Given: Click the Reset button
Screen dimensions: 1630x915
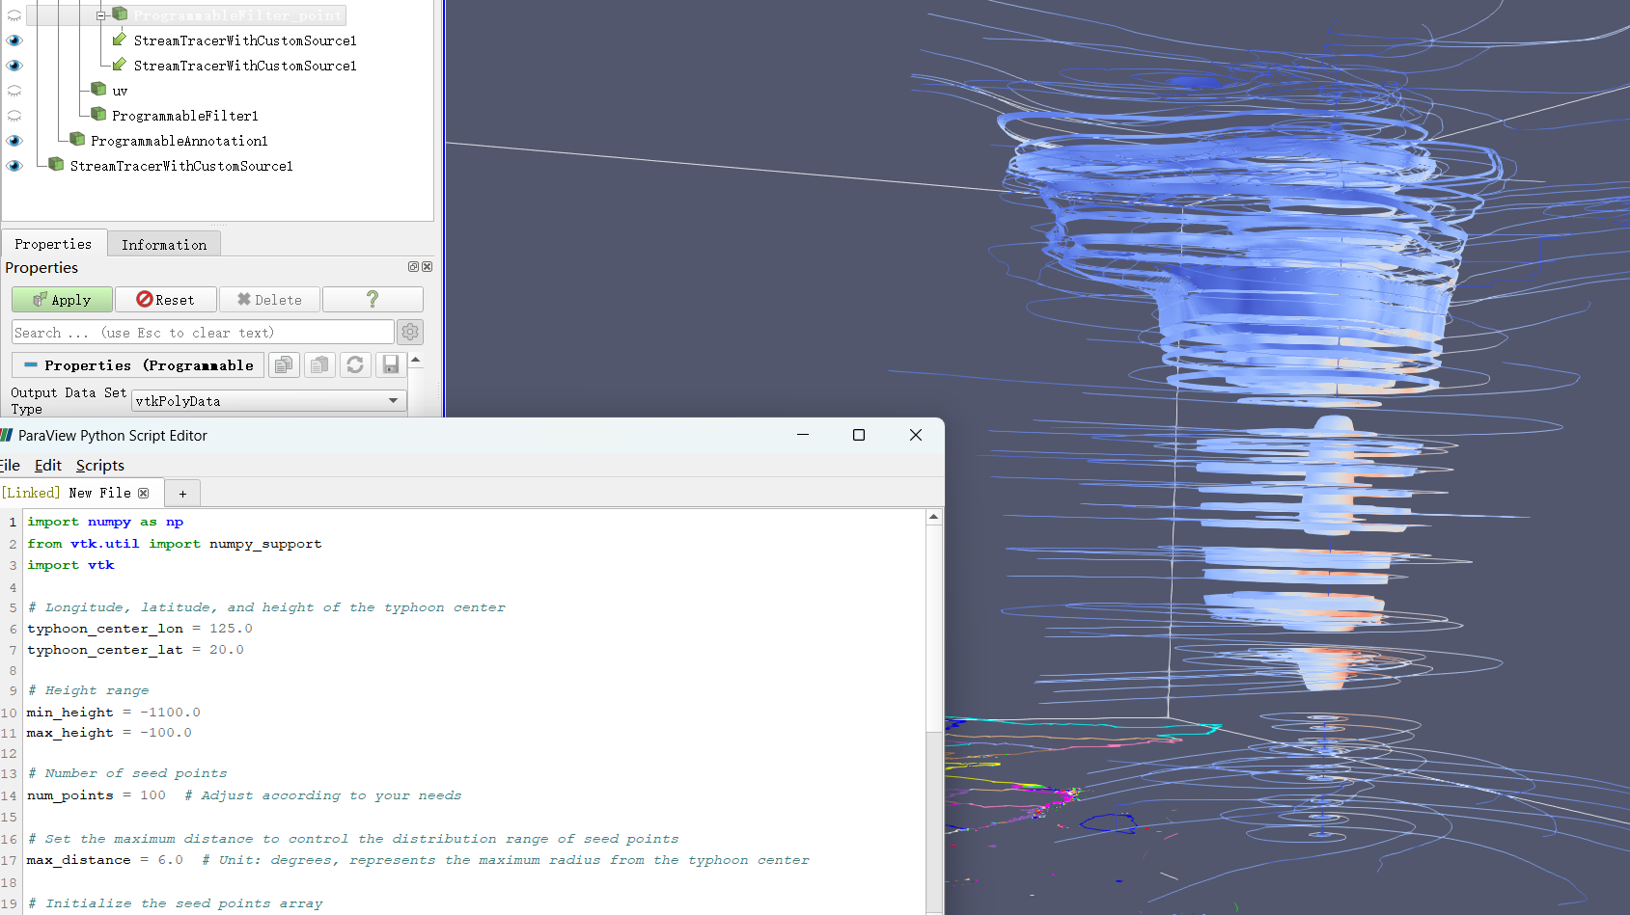Looking at the screenshot, I should [165, 300].
